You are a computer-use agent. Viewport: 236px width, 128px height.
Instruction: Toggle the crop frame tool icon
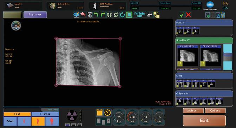coord(129,15)
